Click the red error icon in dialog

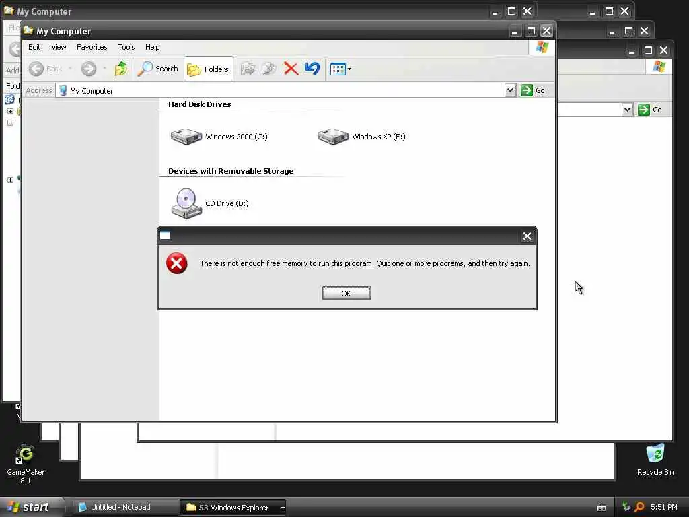[x=177, y=263]
